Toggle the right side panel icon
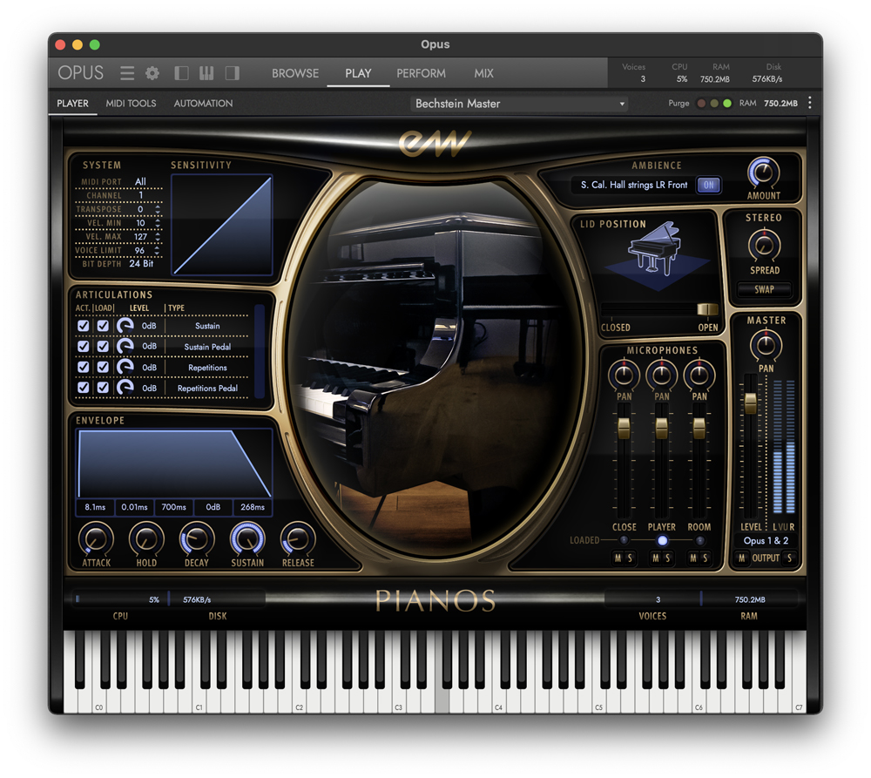The image size is (871, 778). [232, 73]
